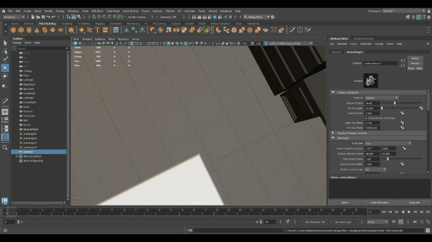The width and height of the screenshot is (432, 242).
Task: Activate the Select tool arrow in toolbox
Action: [x=5, y=43]
